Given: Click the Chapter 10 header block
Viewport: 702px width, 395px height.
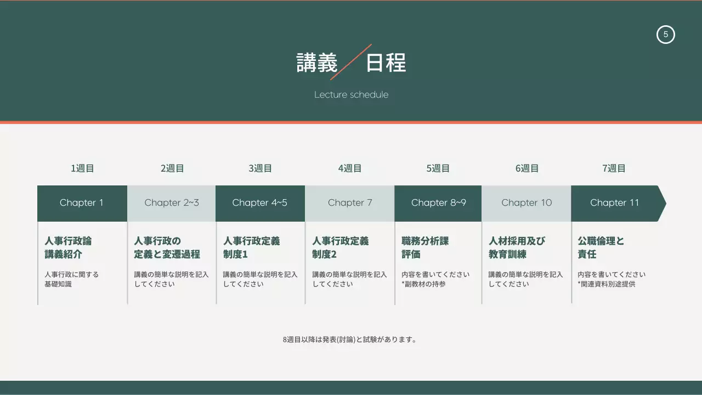Looking at the screenshot, I should (x=526, y=202).
